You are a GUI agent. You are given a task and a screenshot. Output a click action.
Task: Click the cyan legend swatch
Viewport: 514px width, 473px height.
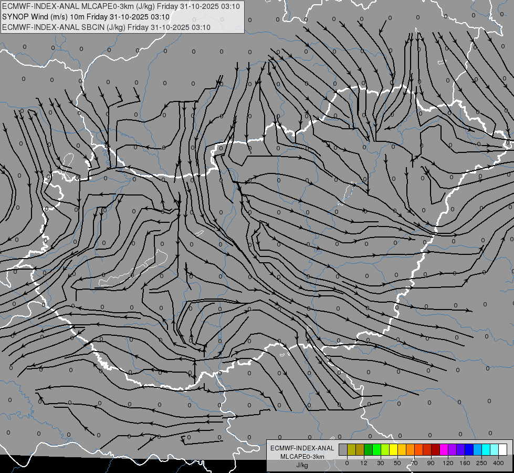click(486, 450)
